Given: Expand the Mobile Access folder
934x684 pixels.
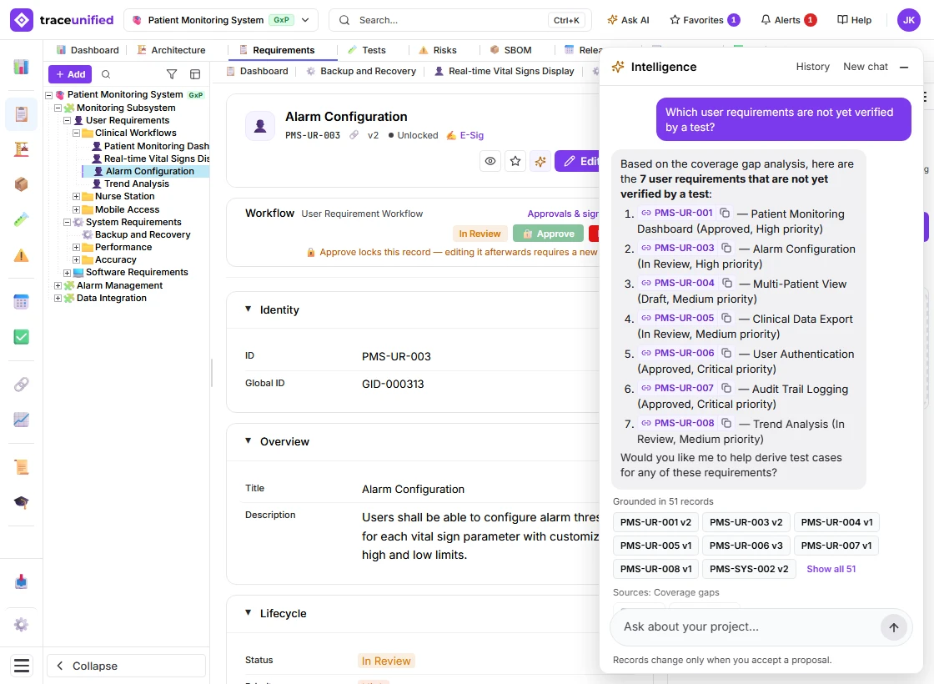Looking at the screenshot, I should point(76,209).
